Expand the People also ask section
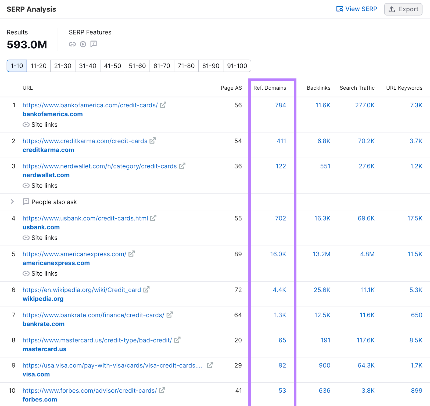The height and width of the screenshot is (406, 430). tap(12, 202)
